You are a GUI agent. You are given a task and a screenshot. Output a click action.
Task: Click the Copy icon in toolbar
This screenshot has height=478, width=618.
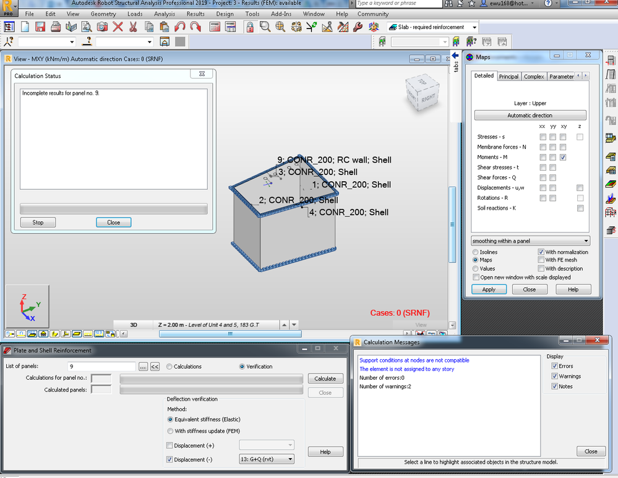[149, 27]
